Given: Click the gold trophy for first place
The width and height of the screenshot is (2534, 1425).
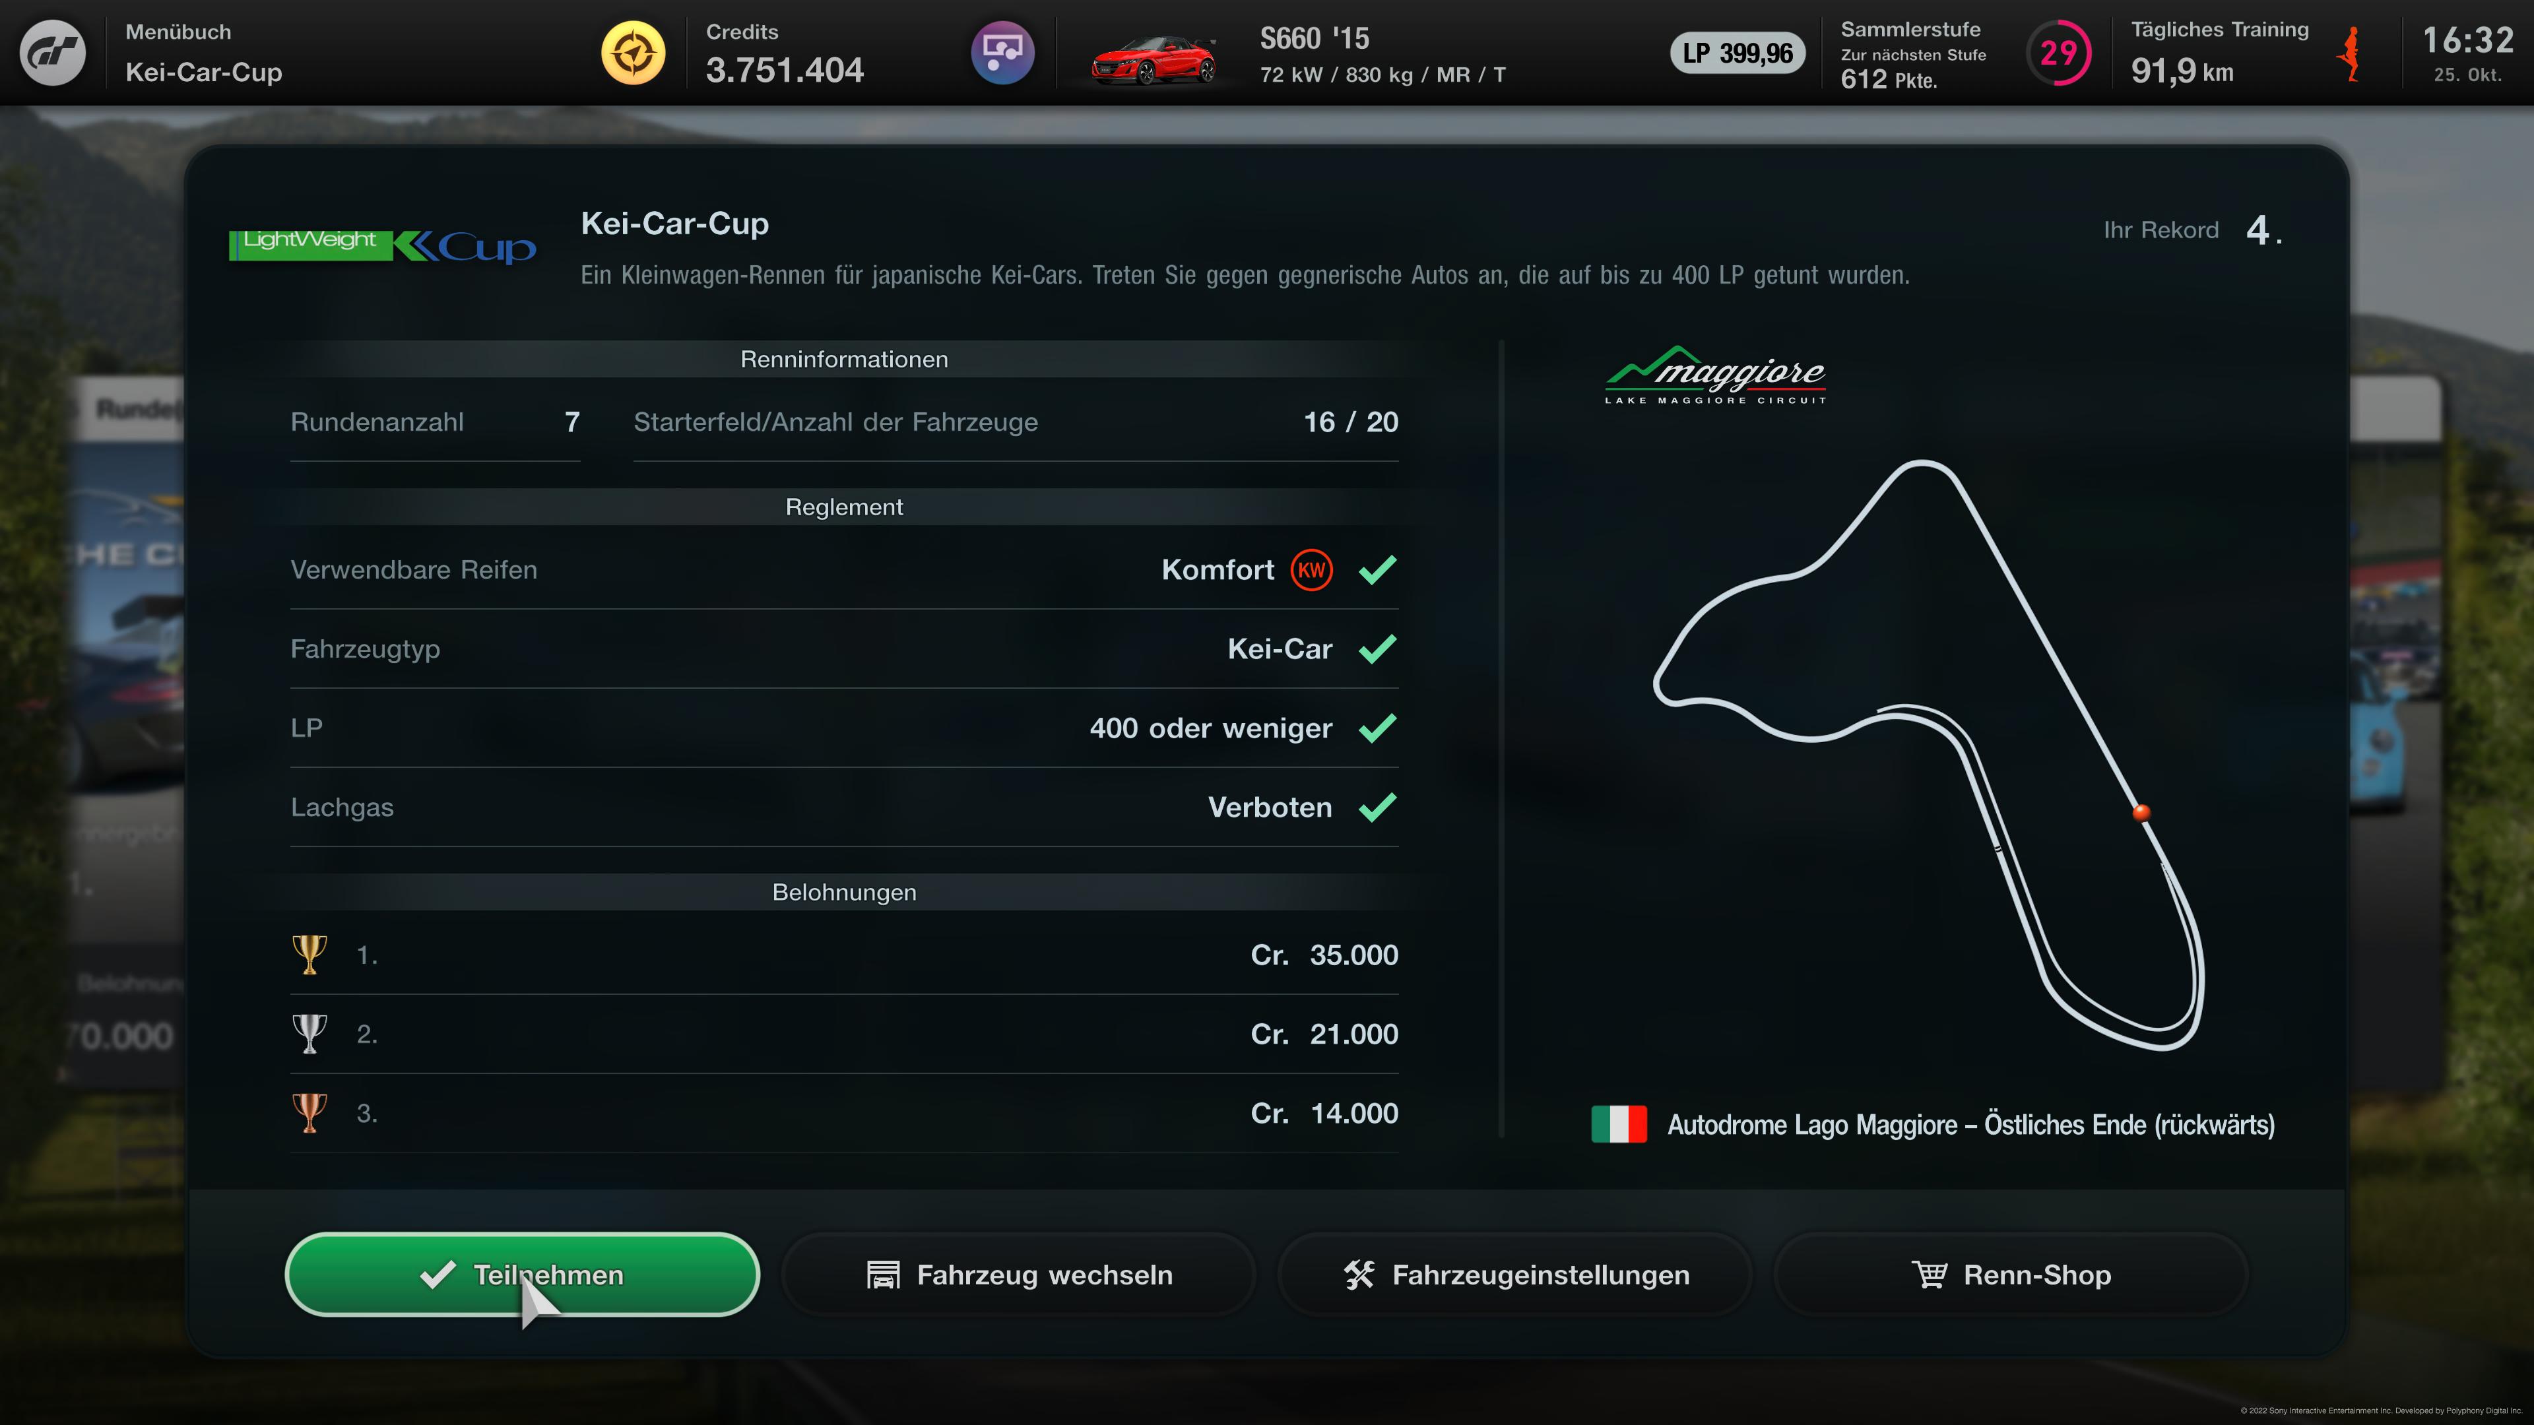Looking at the screenshot, I should click(x=309, y=955).
